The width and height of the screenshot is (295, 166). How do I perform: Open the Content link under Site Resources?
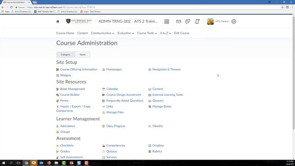click(158, 89)
